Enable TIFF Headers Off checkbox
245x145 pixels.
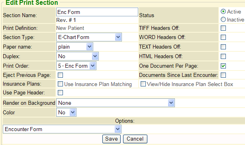click(223, 28)
